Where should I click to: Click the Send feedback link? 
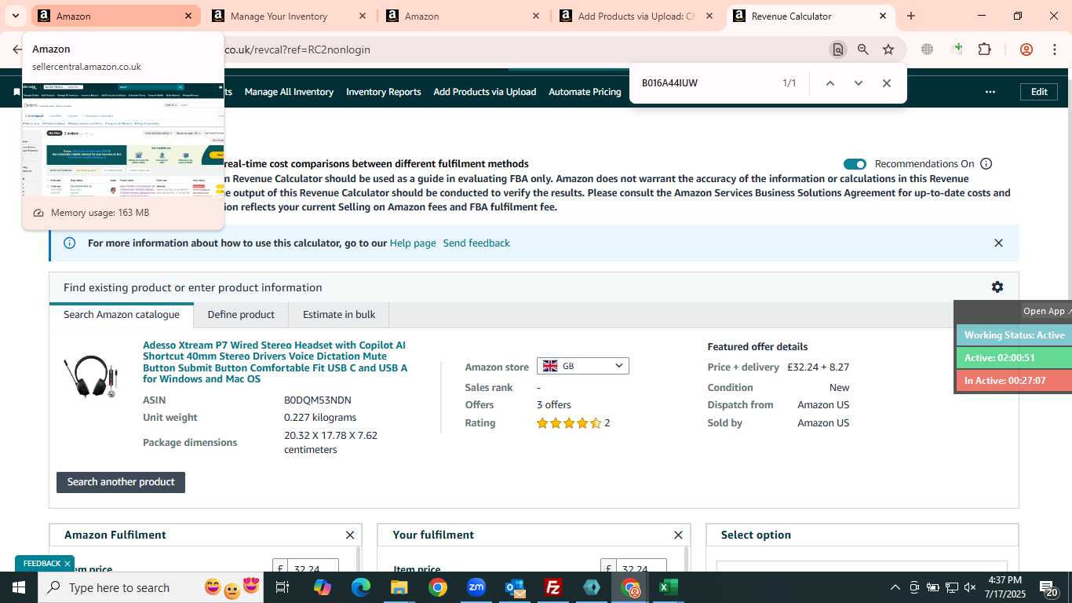(476, 243)
